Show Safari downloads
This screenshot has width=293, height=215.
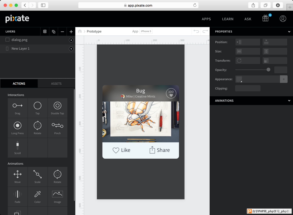coord(278,5)
